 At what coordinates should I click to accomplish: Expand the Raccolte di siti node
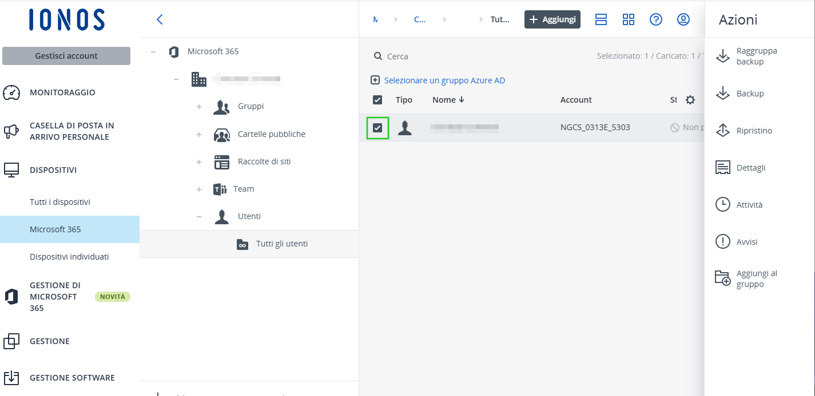199,162
